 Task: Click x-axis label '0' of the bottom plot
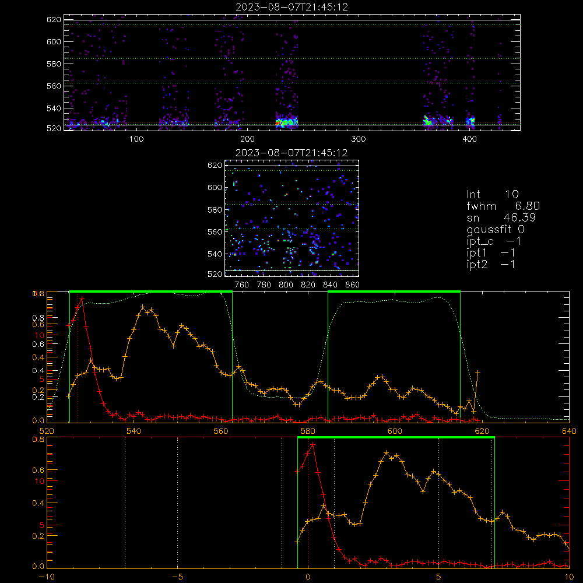click(308, 577)
